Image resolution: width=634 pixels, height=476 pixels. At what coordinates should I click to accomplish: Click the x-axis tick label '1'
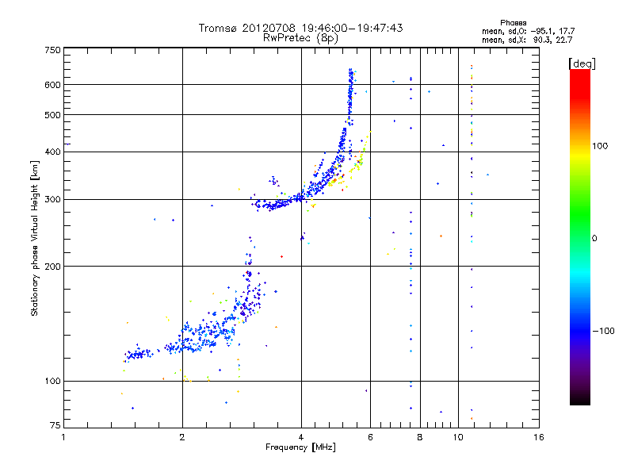(x=63, y=437)
